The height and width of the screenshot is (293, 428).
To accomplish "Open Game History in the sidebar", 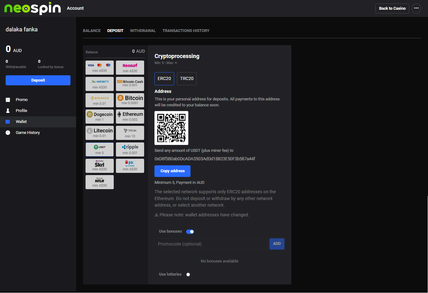I will 28,133.
